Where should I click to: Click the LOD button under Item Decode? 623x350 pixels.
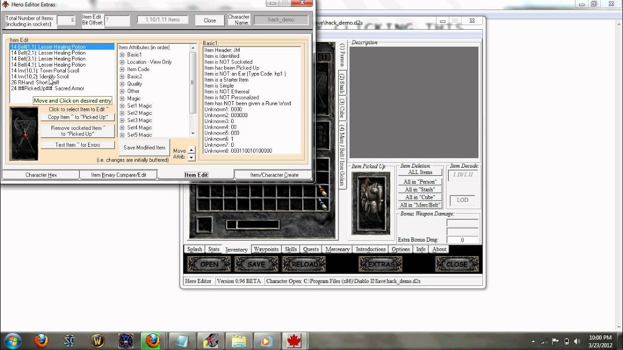click(x=462, y=200)
